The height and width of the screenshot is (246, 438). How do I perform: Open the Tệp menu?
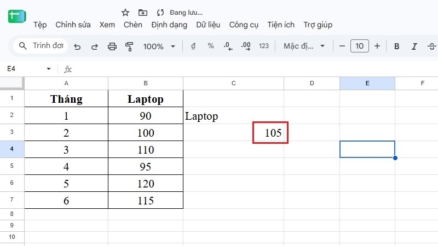click(x=40, y=25)
